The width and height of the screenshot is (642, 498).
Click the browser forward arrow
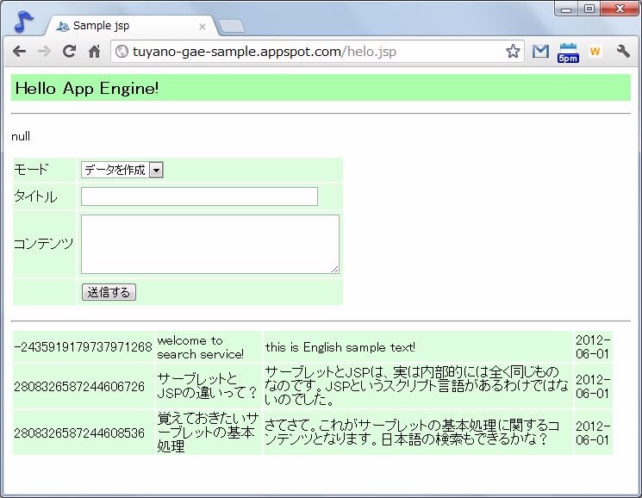pos(44,52)
